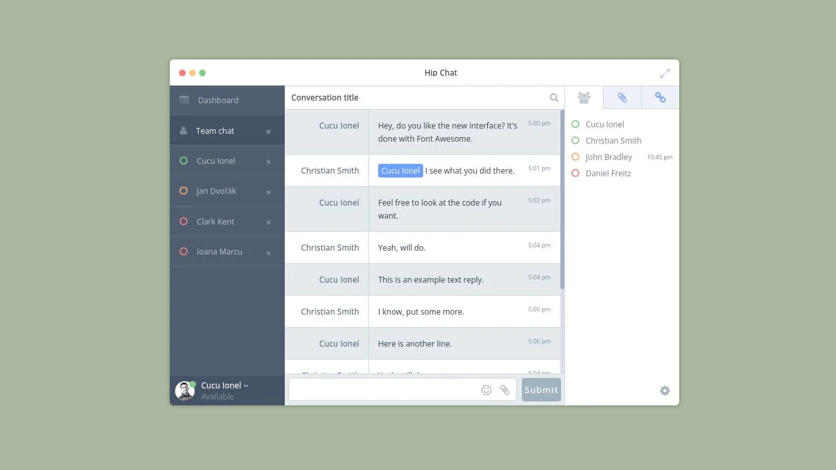Toggle John Bradley's presence indicator
The width and height of the screenshot is (836, 470).
pyautogui.click(x=575, y=157)
